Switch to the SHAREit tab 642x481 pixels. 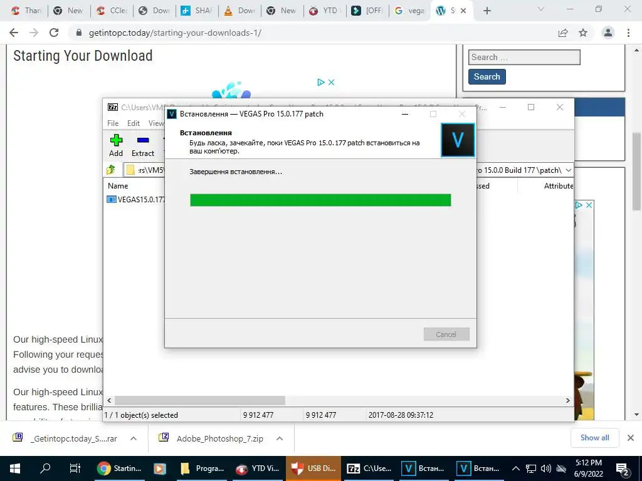tap(196, 11)
